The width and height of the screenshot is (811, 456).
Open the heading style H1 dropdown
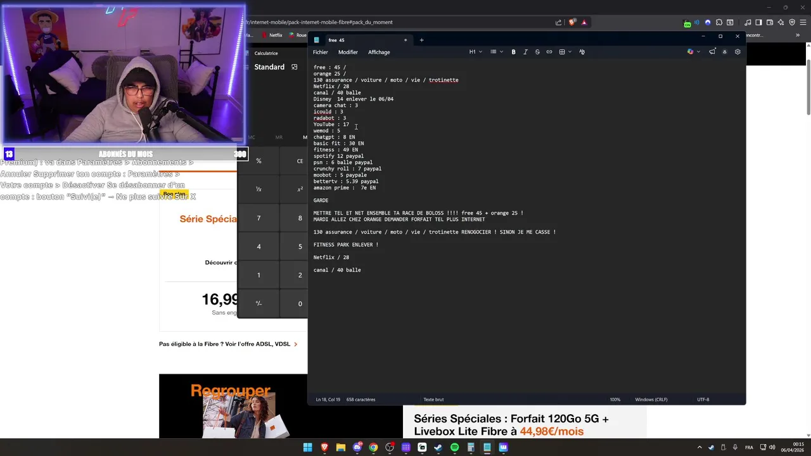click(475, 52)
